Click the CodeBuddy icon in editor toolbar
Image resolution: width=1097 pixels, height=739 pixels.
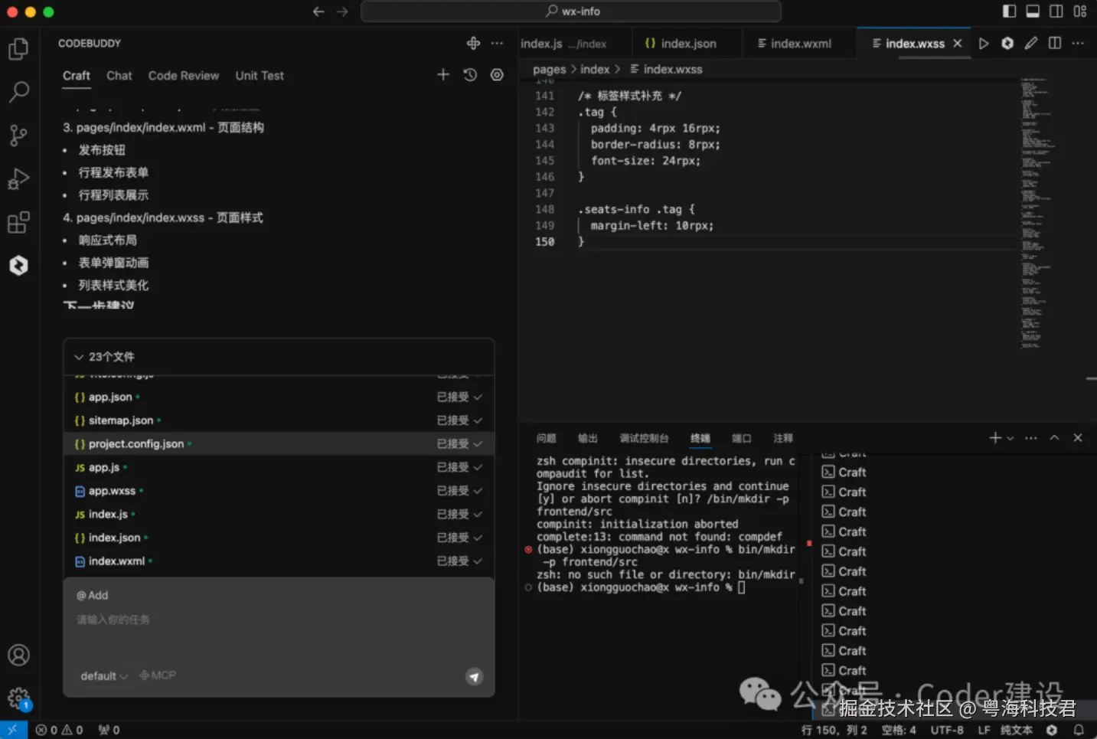coord(1007,43)
